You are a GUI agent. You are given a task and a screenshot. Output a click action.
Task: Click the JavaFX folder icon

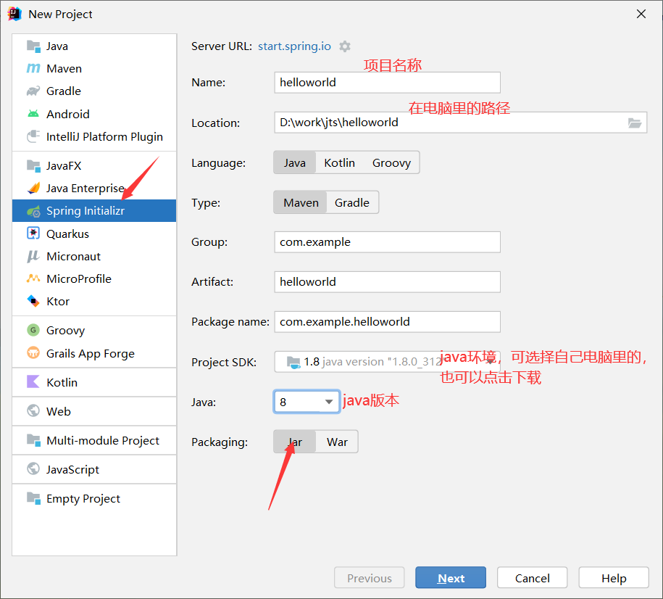(x=33, y=165)
